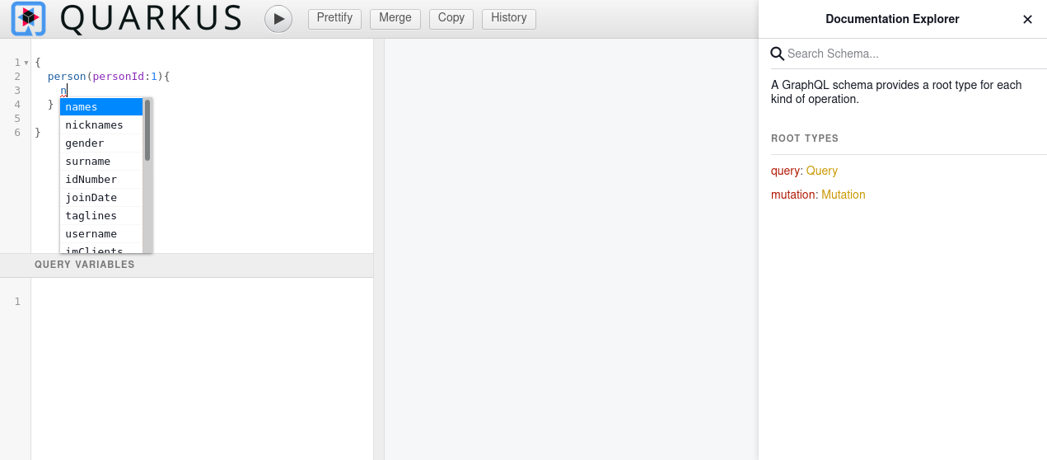Click the 'Documentation Explorer' title
The width and height of the screenshot is (1047, 460).
click(x=892, y=19)
